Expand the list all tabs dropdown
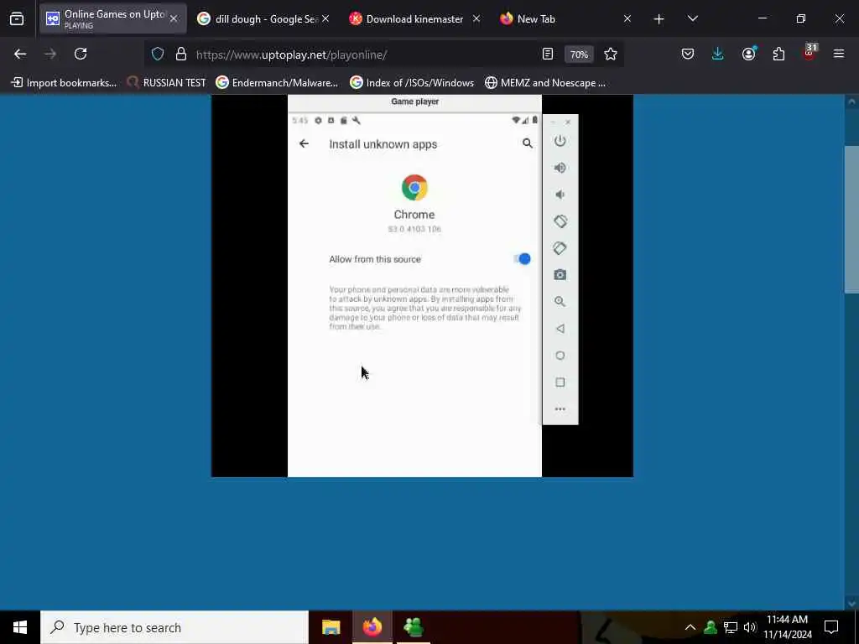 [692, 19]
